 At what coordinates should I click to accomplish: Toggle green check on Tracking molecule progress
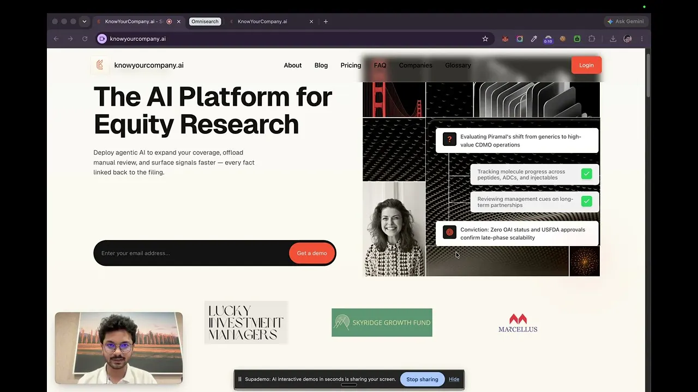[587, 174]
